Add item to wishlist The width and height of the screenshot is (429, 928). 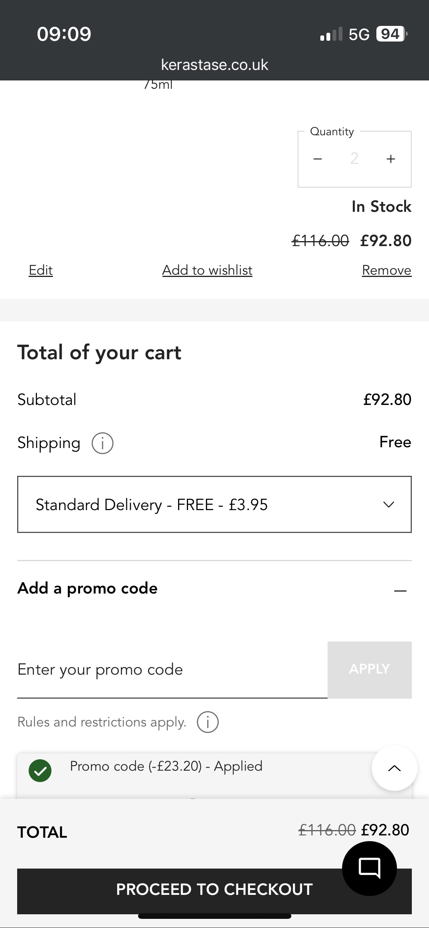[x=207, y=270]
